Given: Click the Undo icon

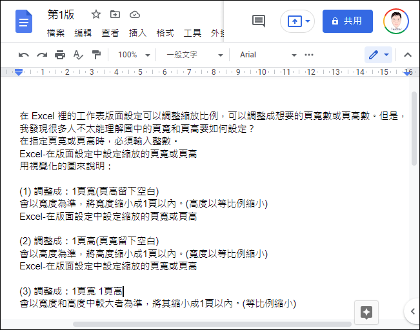Looking at the screenshot, I should (x=24, y=55).
